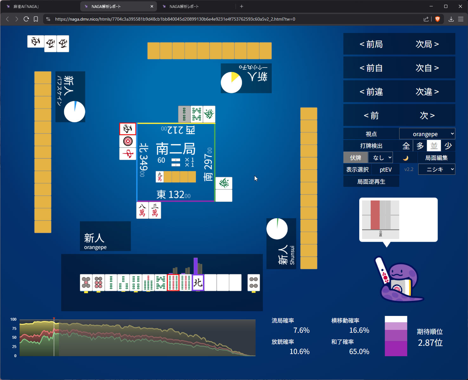Image resolution: width=468 pixels, height=380 pixels.
Task: Toggle the night mode moon icon
Action: point(405,158)
